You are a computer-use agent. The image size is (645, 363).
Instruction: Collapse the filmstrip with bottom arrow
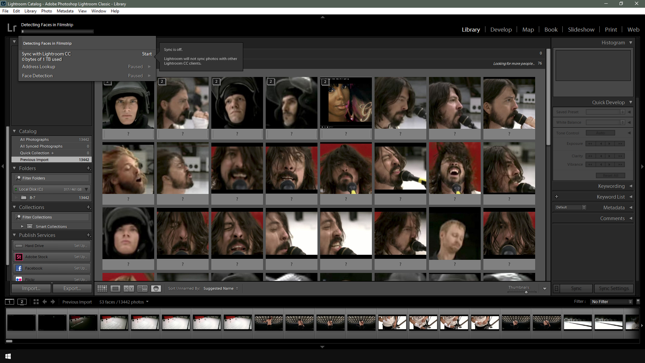[322, 347]
